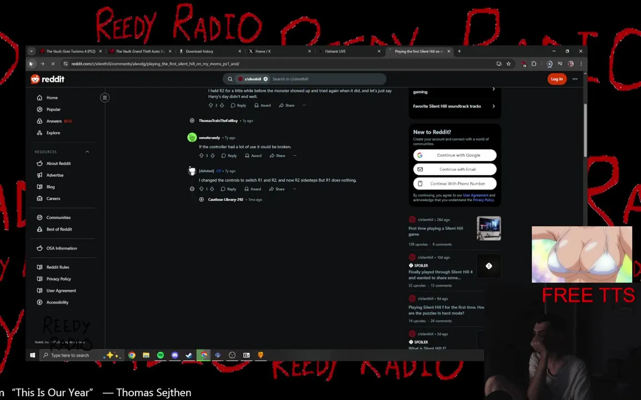Viewport: 641px width, 400px height.
Task: Switch to the Download history tab
Action: (210, 51)
